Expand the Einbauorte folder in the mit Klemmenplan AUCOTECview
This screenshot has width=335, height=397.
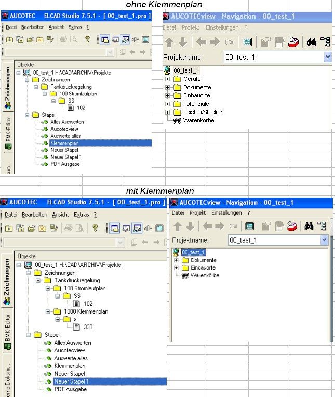[x=176, y=267]
